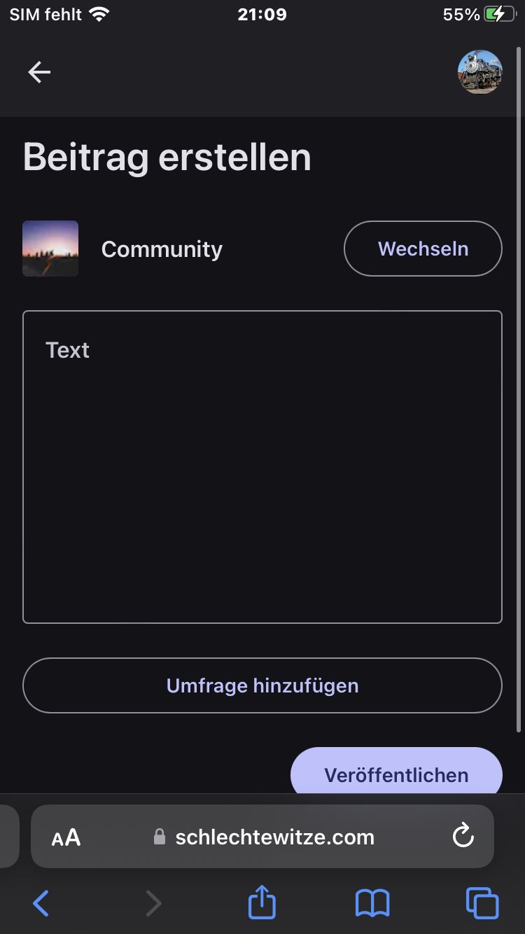Open Safari bookmarks book icon

pos(372,903)
